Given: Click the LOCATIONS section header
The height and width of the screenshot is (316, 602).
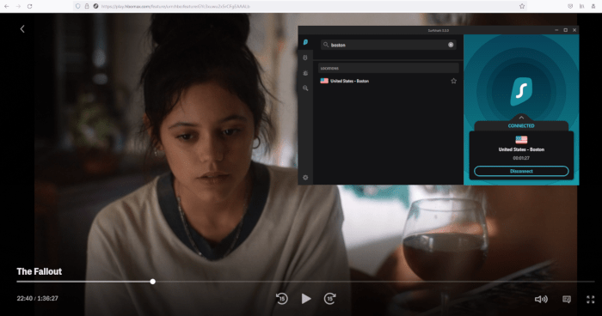Looking at the screenshot, I should [x=389, y=68].
